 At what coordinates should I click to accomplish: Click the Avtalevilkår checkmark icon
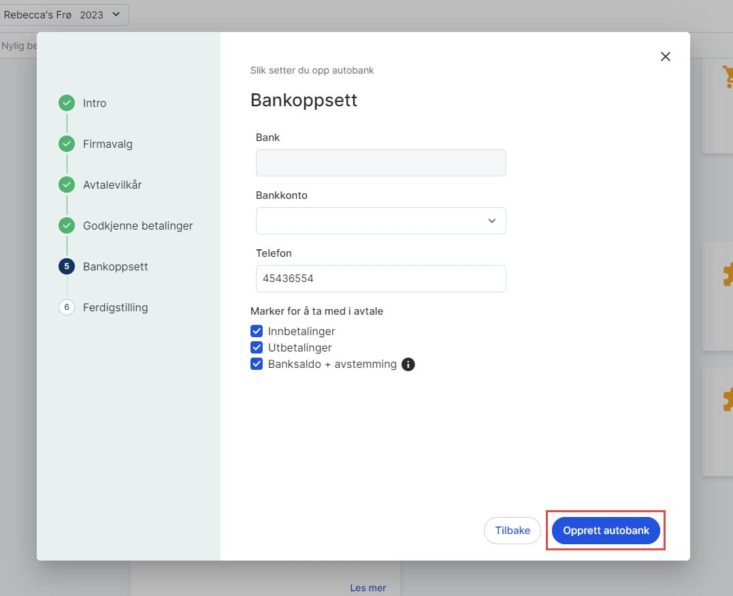67,185
